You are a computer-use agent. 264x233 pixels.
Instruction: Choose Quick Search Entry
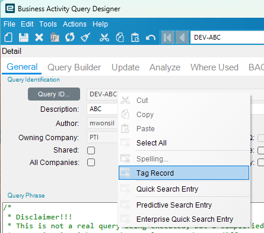click(x=184, y=189)
